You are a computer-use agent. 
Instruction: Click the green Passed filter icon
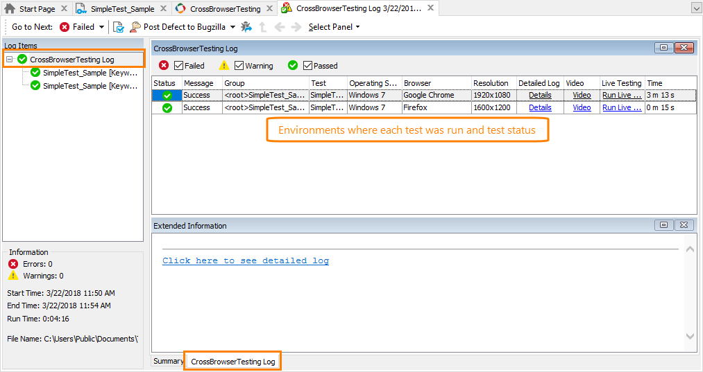[x=293, y=66]
